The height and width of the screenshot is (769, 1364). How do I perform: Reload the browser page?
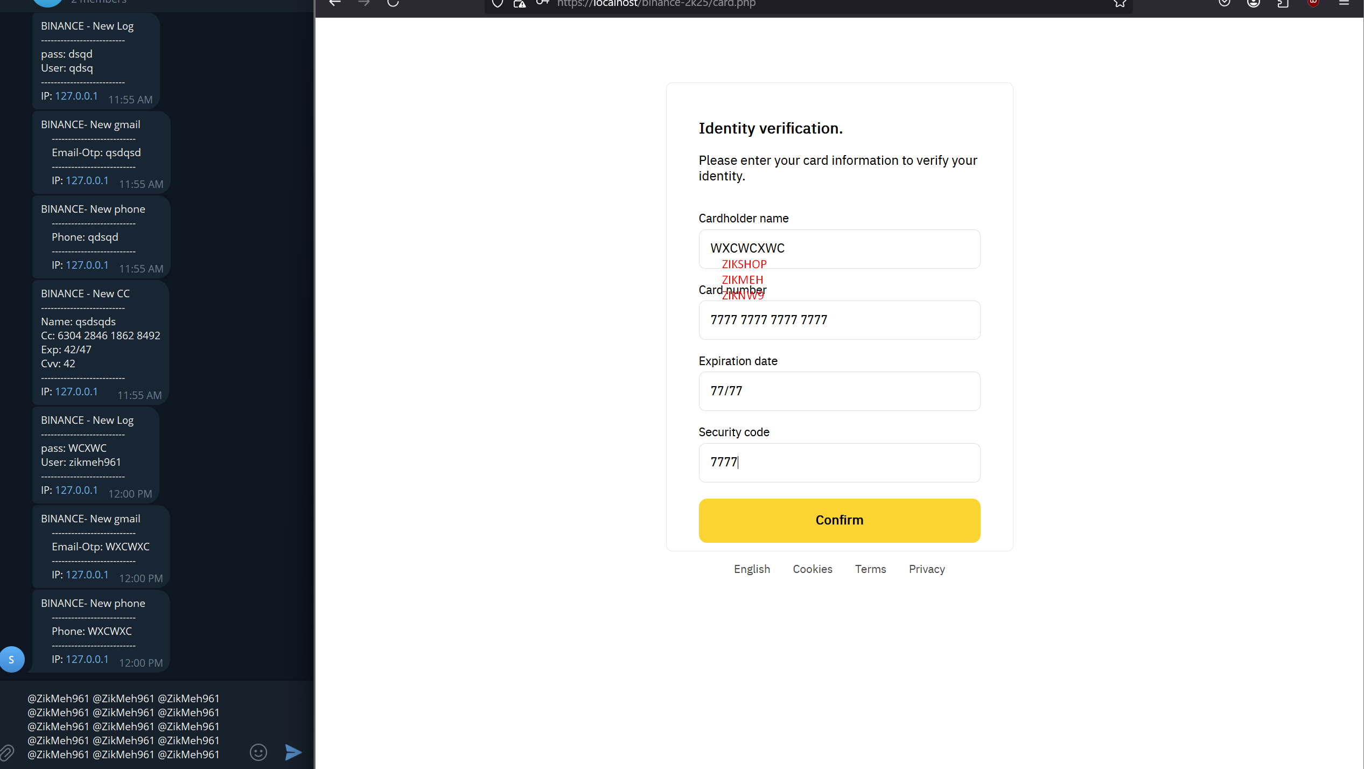pos(393,3)
